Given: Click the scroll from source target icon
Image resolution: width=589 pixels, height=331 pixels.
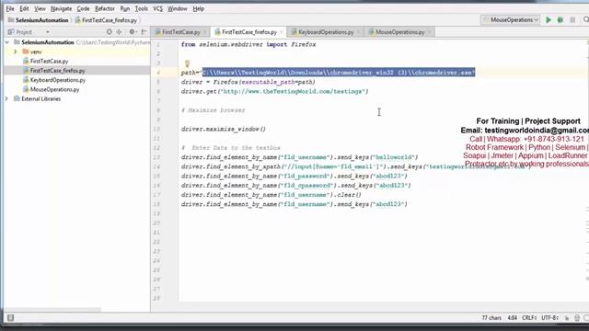Looking at the screenshot, I should pos(109,32).
